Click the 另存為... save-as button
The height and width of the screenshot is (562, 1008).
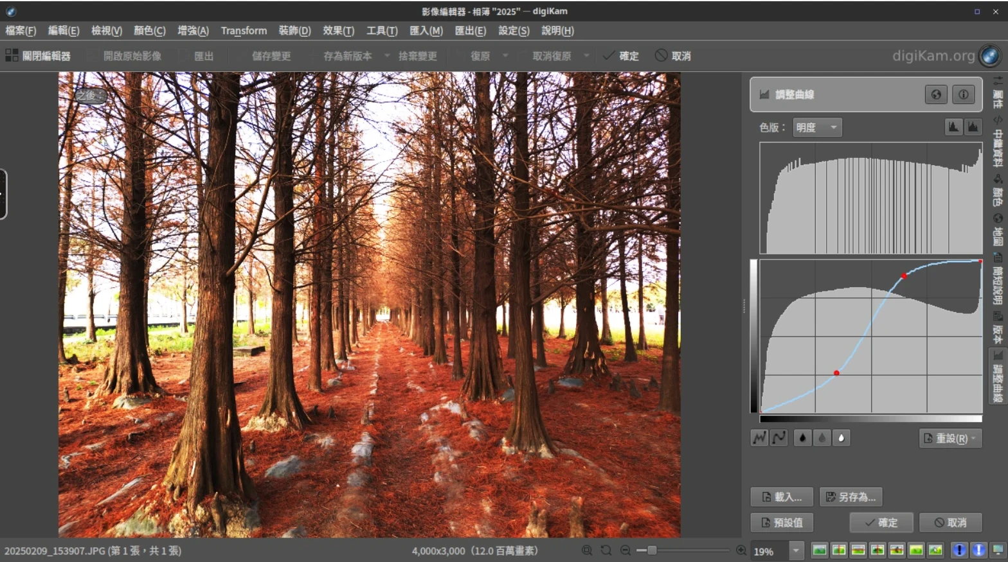click(851, 496)
